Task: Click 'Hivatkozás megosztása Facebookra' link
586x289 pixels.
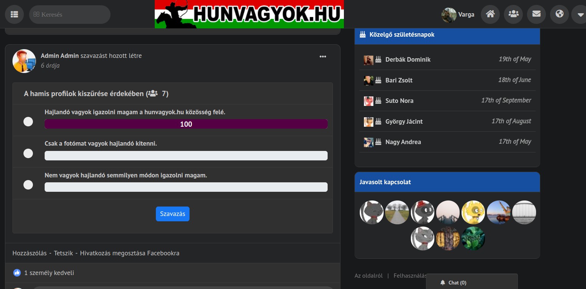Action: pyautogui.click(x=130, y=253)
